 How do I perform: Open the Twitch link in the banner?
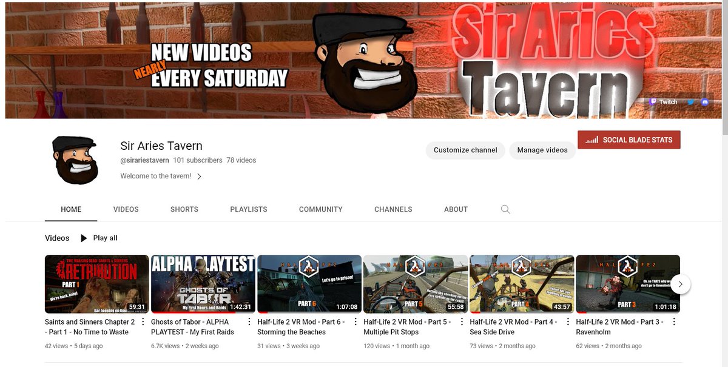coord(663,102)
